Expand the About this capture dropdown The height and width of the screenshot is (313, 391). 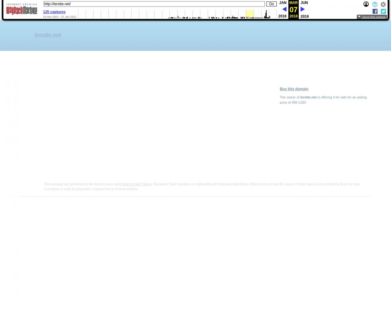[372, 17]
